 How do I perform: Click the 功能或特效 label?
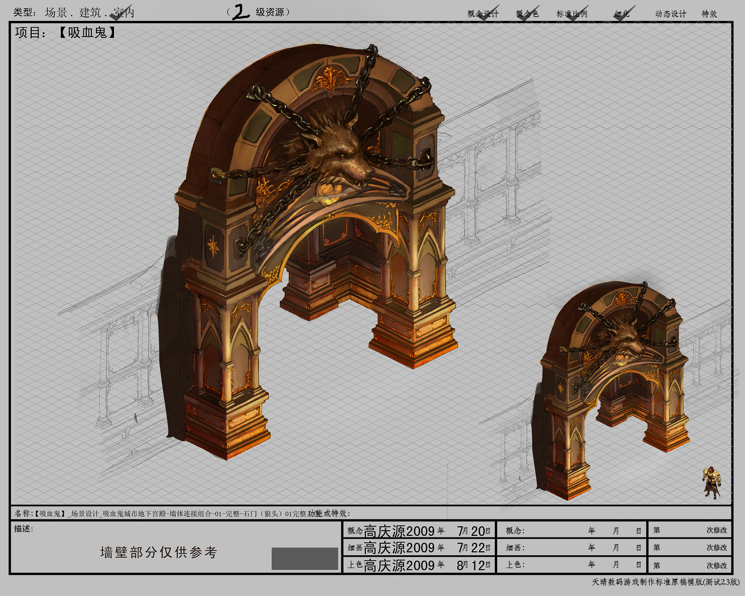pyautogui.click(x=330, y=513)
